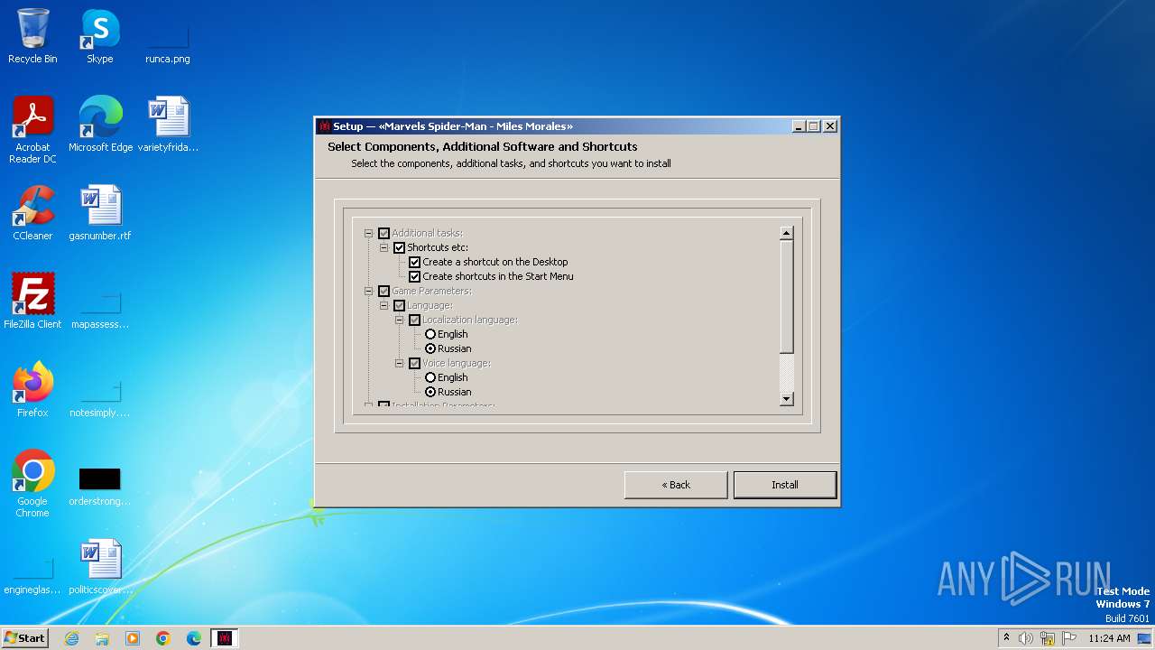Show hidden tray icons arrow
The height and width of the screenshot is (650, 1155).
coord(1006,638)
